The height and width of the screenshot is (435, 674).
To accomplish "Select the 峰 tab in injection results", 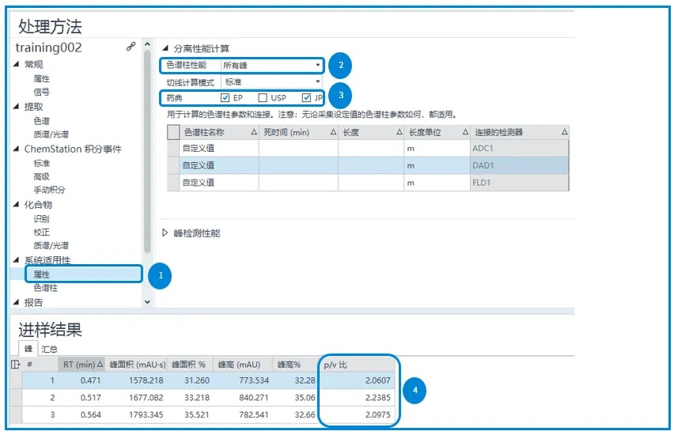I will 28,348.
